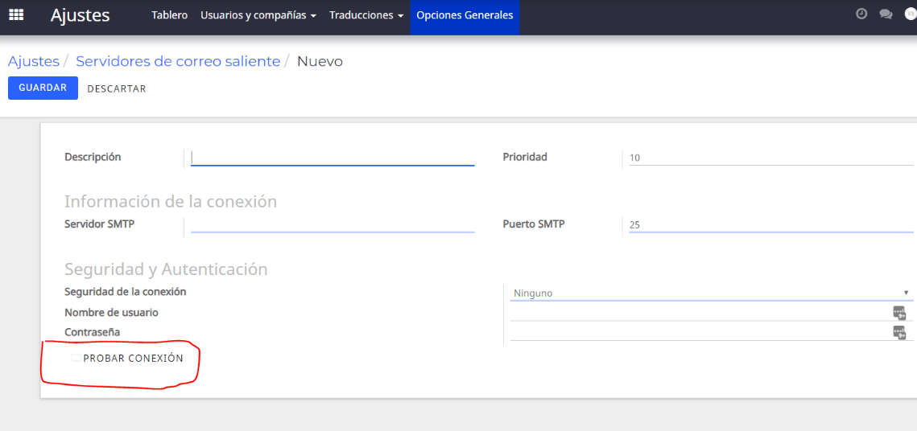Click the Guardar button
This screenshot has height=431, width=917.
pos(43,88)
